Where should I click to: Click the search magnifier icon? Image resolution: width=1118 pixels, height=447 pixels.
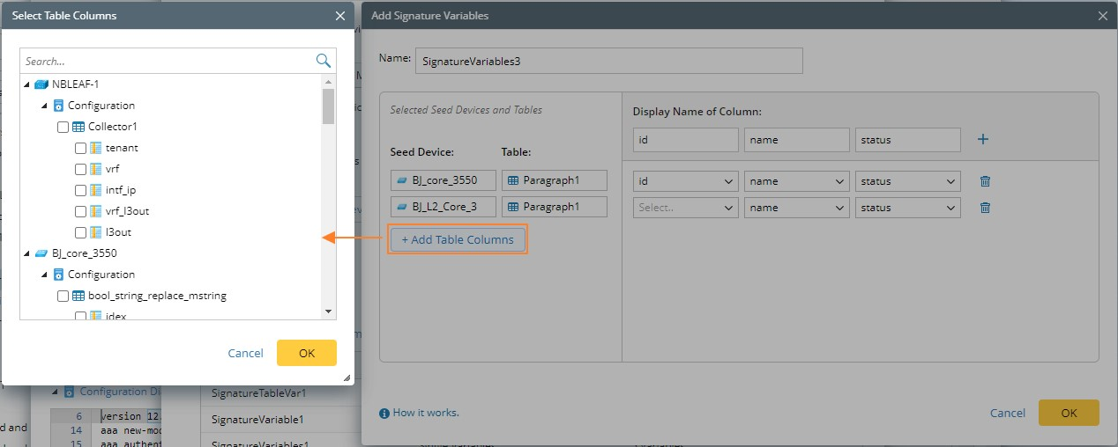[x=324, y=61]
